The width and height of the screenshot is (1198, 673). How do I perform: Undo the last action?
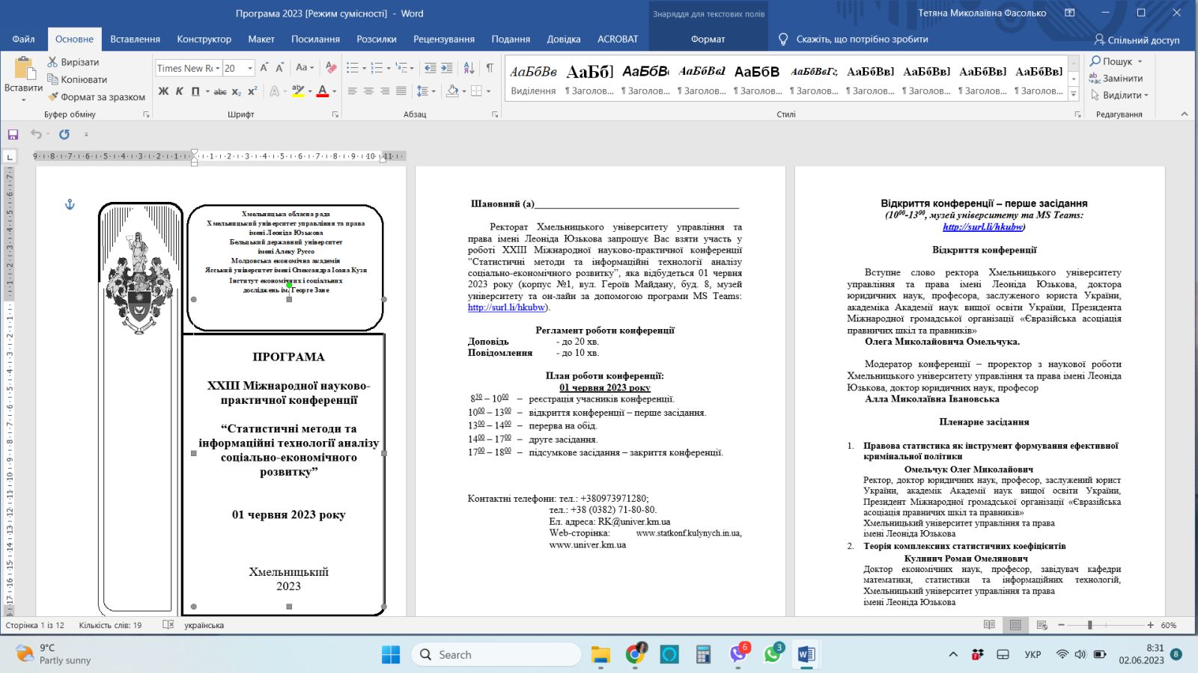[36, 135]
